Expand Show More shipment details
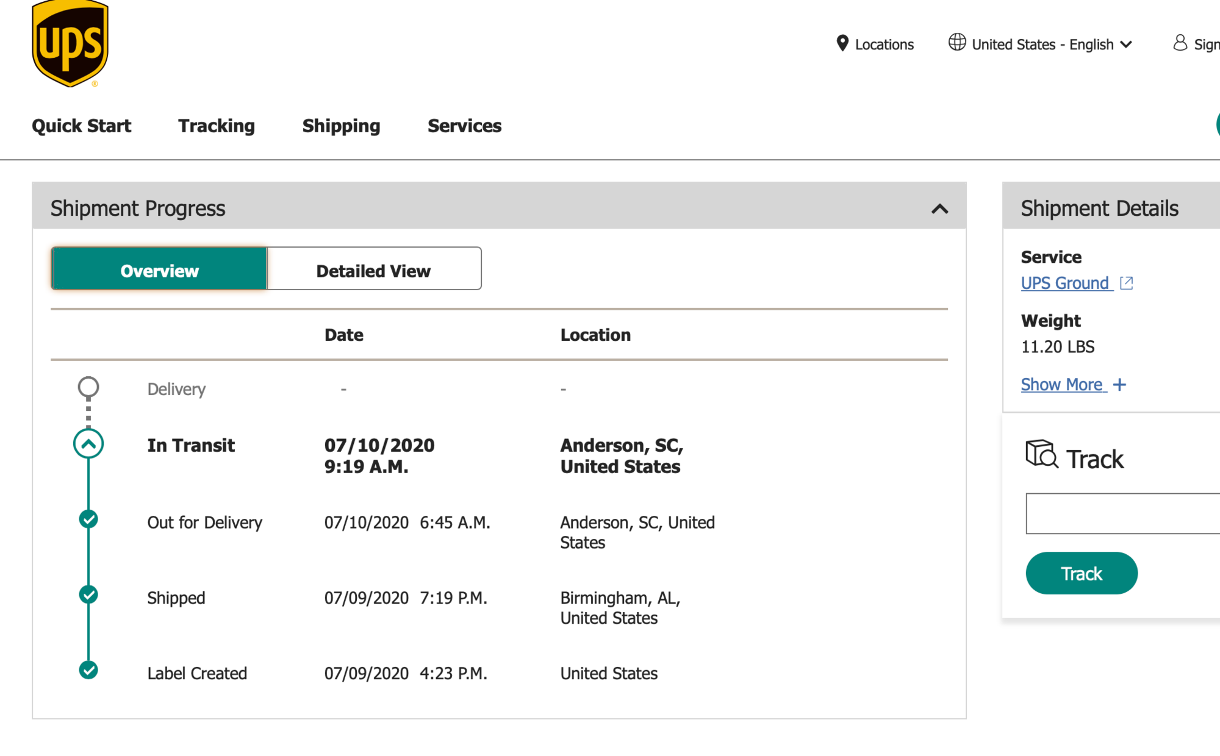 point(1064,385)
